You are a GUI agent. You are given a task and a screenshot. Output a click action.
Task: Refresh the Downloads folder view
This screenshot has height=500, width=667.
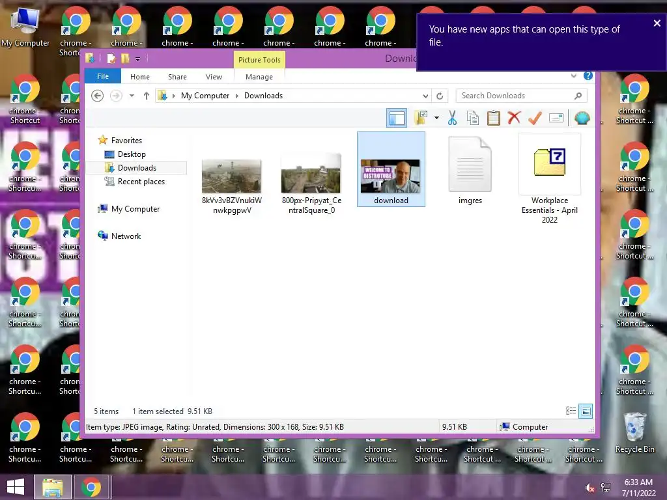(440, 96)
